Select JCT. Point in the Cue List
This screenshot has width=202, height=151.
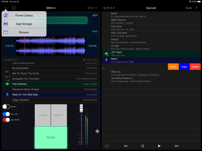click(x=151, y=54)
